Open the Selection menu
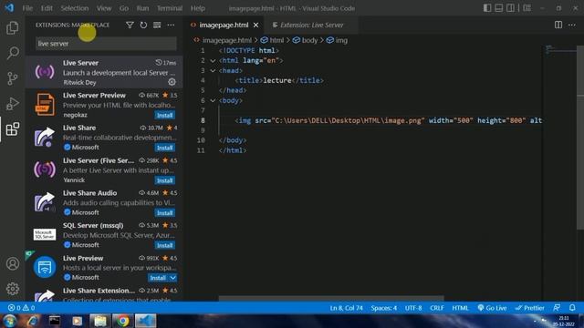584x328 pixels. (x=75, y=8)
